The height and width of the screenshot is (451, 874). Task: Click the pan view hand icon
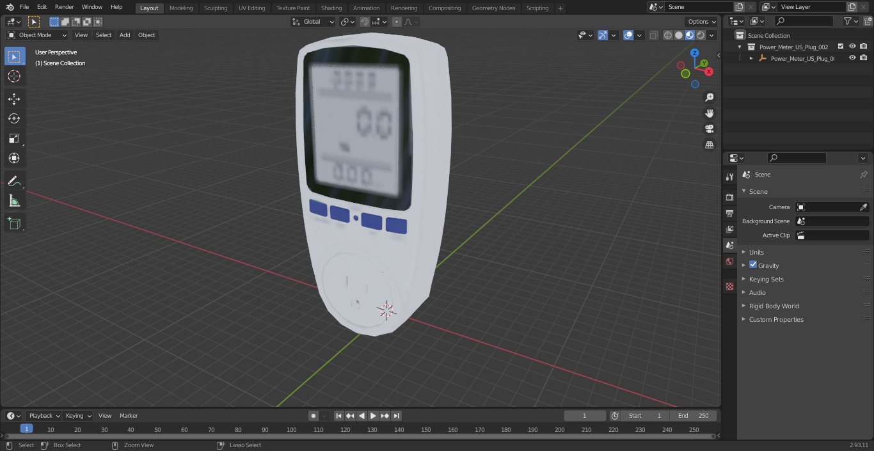(709, 113)
